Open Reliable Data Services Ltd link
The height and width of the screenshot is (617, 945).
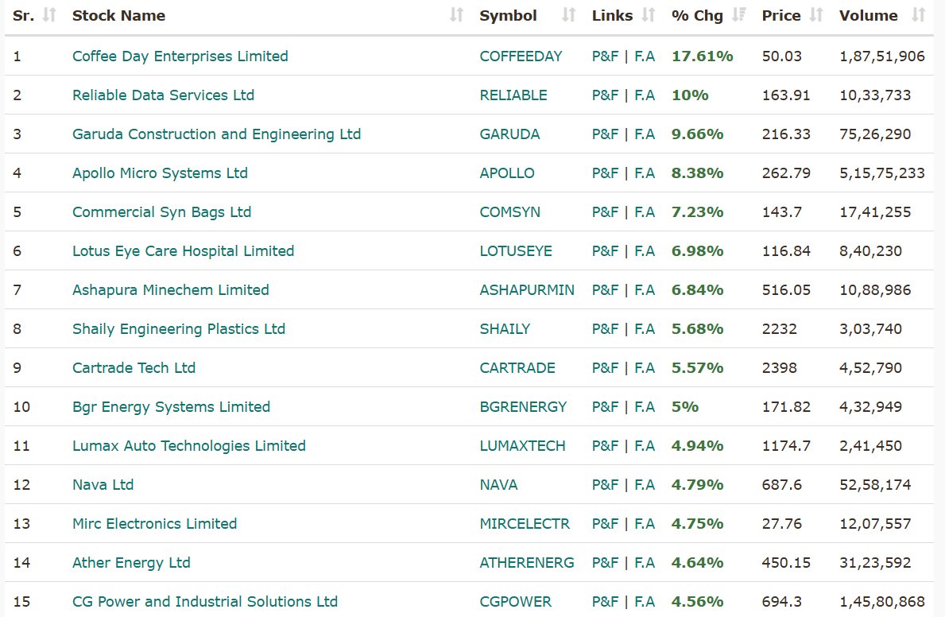[x=163, y=95]
